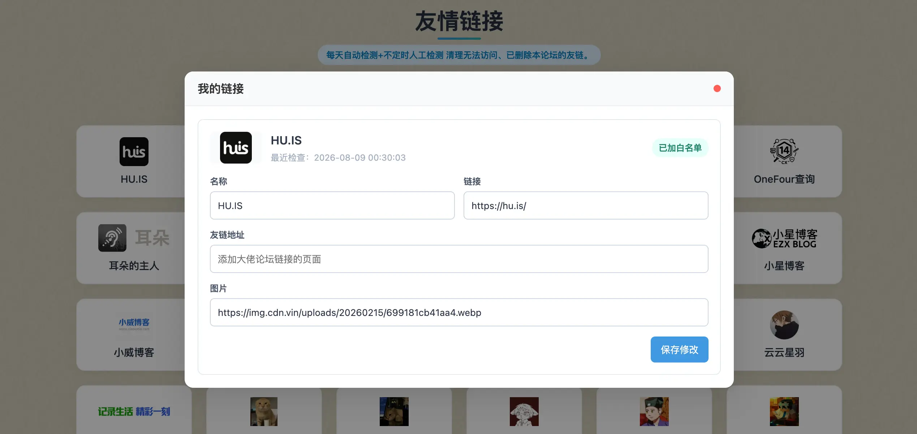This screenshot has width=917, height=434.
Task: Click the blue 每天自动检测 notice banner
Action: (459, 55)
